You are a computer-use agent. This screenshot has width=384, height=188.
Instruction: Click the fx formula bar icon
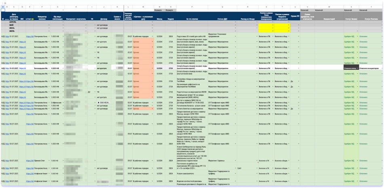(5, 3)
